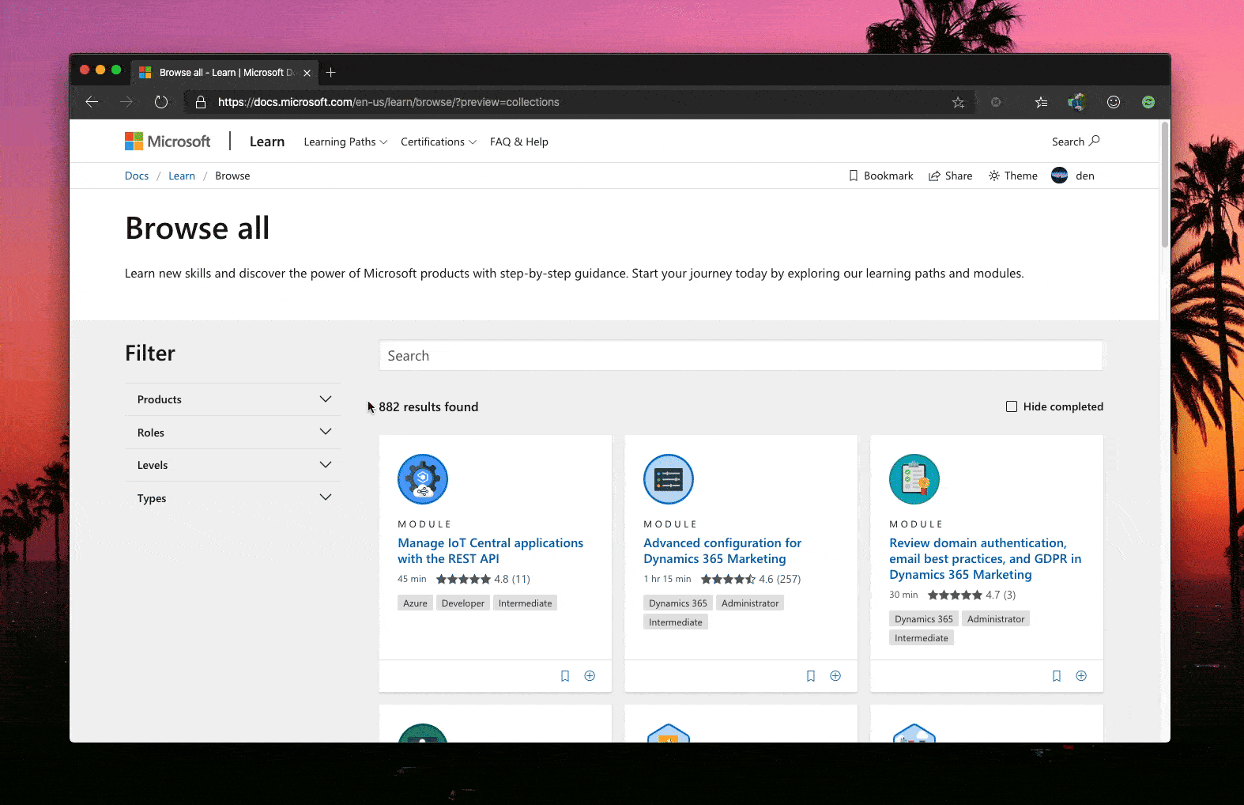Click the Microsoft logo

pyautogui.click(x=168, y=142)
